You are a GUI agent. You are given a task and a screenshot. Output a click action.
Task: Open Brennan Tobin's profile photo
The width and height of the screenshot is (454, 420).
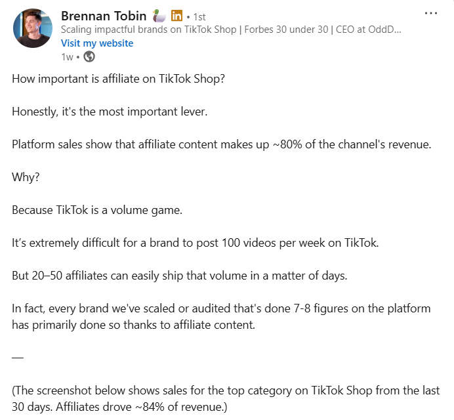[x=33, y=28]
